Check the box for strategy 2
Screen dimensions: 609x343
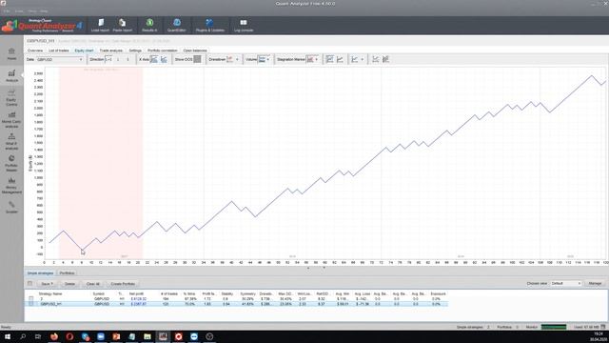(x=31, y=298)
